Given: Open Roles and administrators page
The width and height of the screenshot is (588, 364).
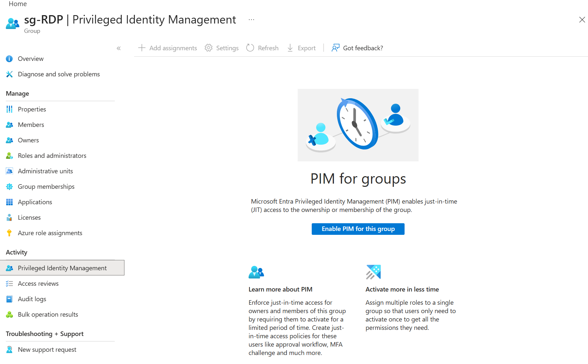Looking at the screenshot, I should [52, 156].
